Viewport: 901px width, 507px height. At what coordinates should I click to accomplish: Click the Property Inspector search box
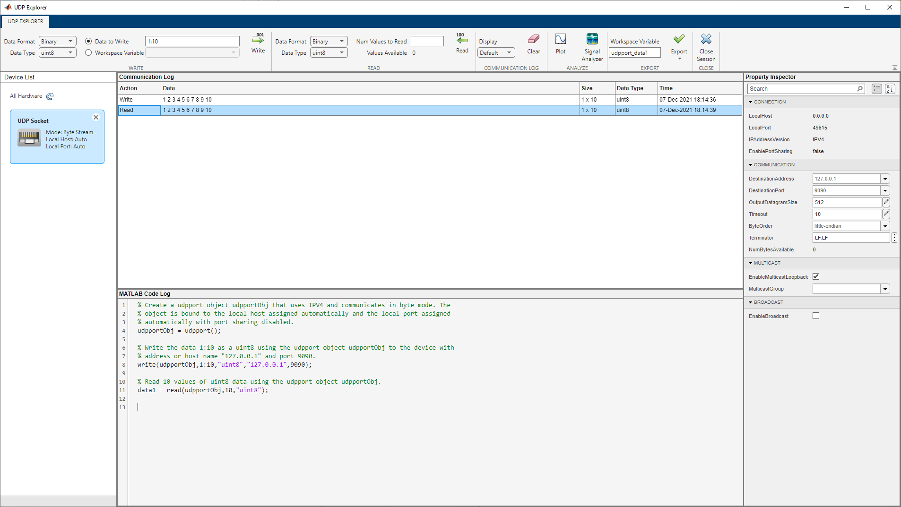pos(802,89)
